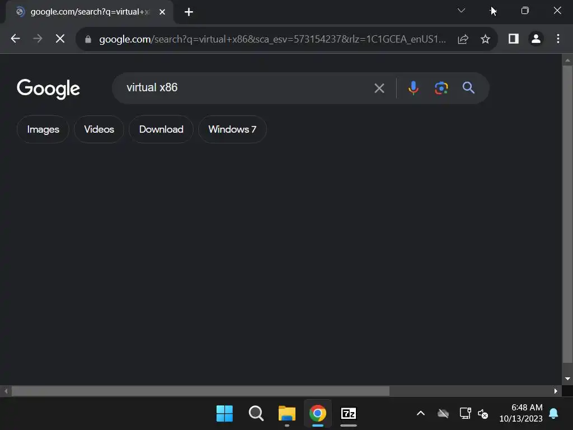Open the Windows Start menu

point(224,414)
